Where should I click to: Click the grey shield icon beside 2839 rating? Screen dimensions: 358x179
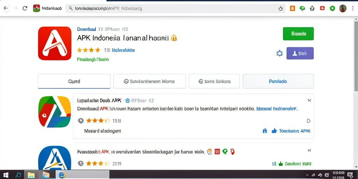click(x=81, y=164)
